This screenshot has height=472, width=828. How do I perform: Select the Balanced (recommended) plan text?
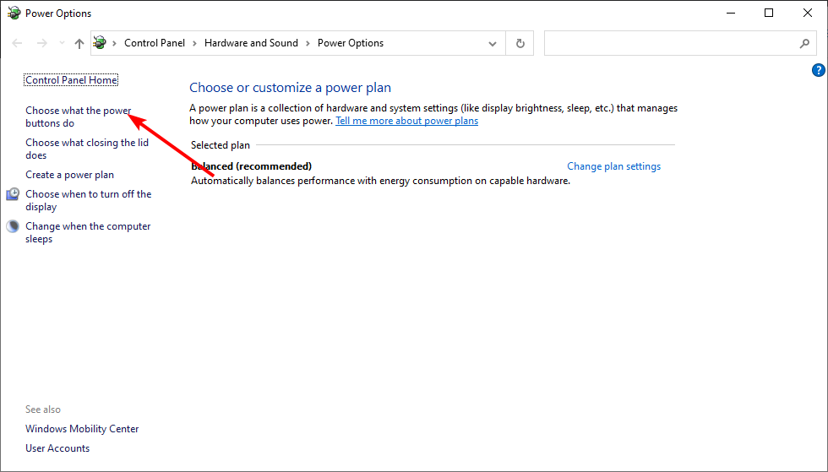(x=252, y=166)
